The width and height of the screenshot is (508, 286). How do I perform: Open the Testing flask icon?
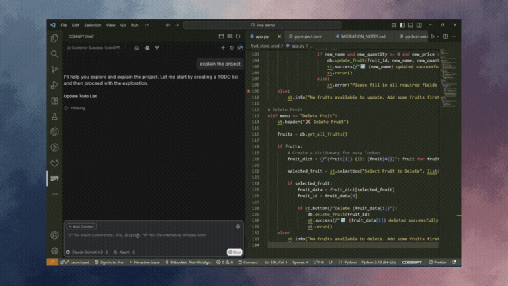(x=54, y=116)
